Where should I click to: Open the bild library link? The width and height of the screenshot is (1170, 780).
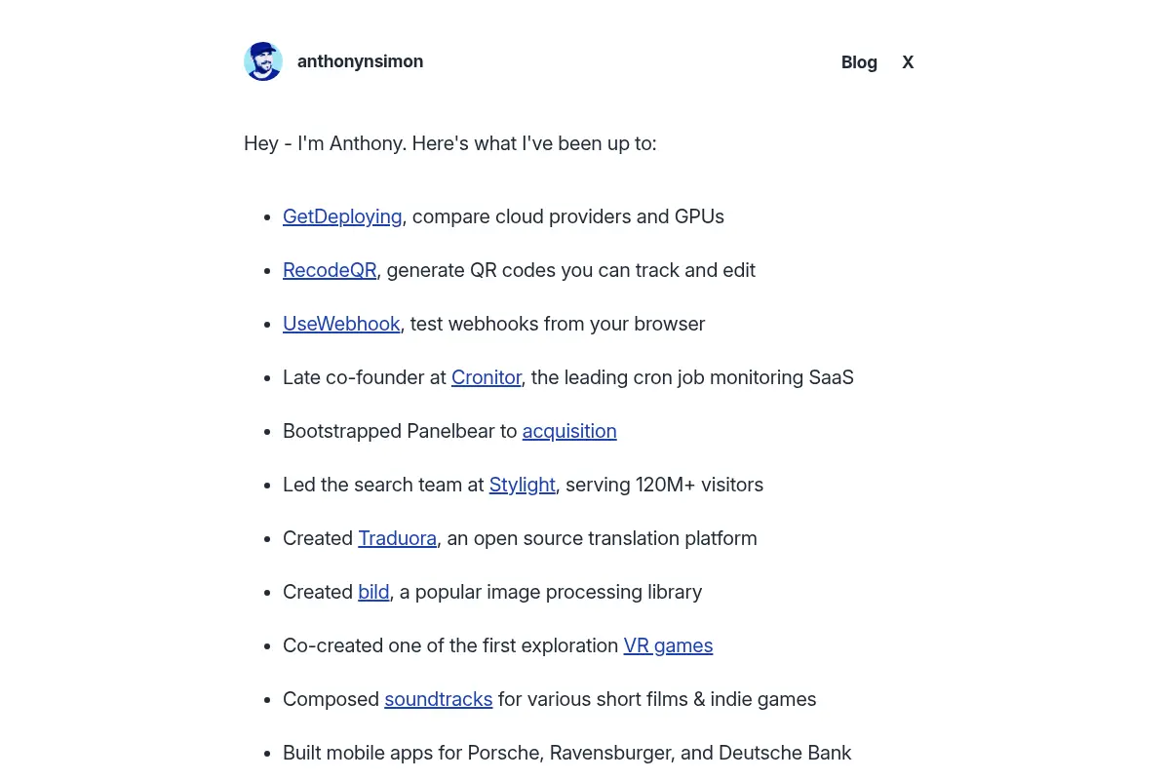[x=373, y=592]
